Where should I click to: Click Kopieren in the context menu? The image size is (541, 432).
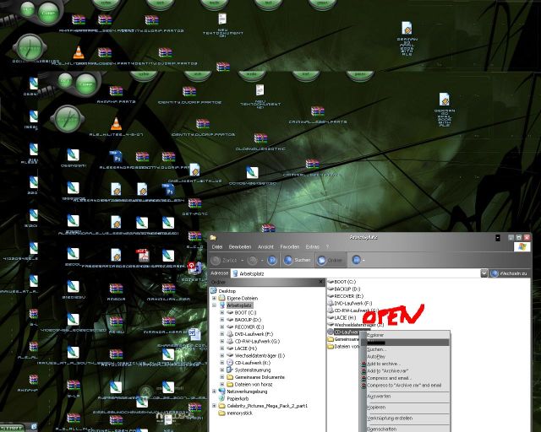tap(376, 407)
